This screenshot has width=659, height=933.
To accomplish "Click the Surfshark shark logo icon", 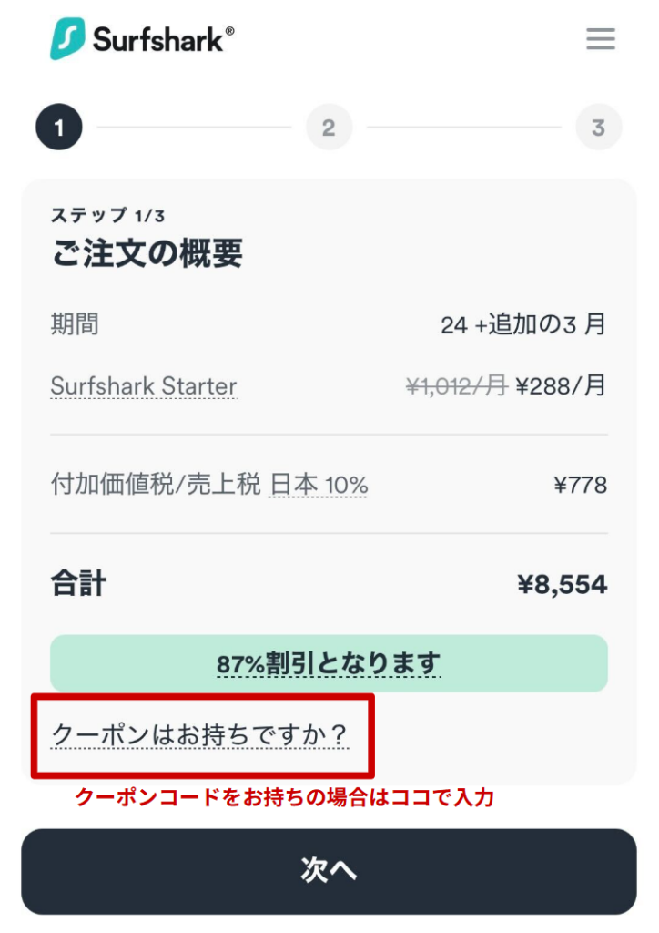I will click(x=67, y=39).
